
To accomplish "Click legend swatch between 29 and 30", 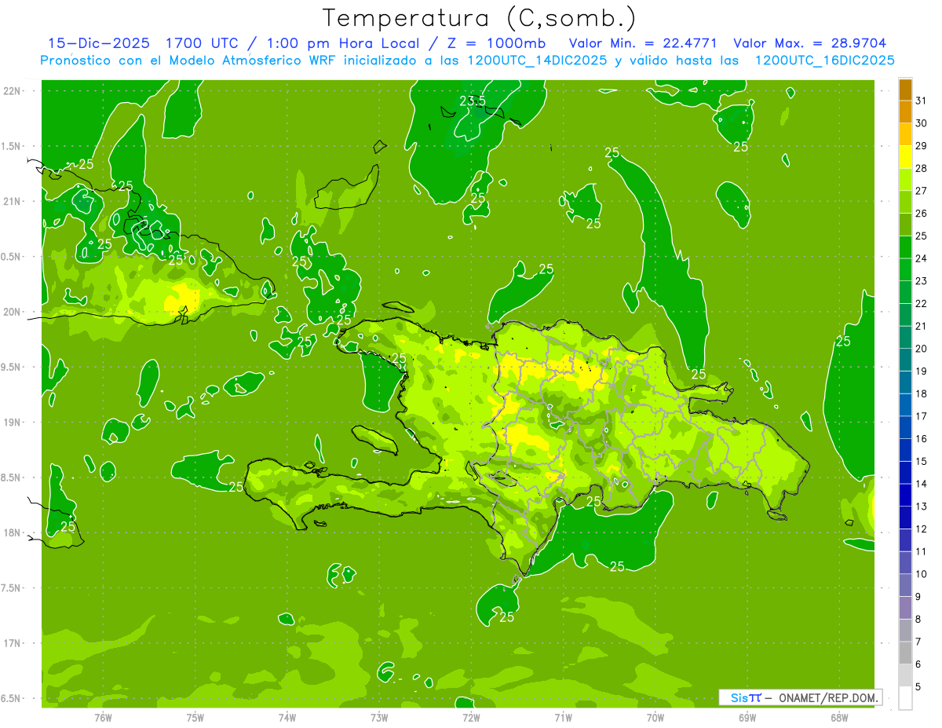I will pos(905,135).
